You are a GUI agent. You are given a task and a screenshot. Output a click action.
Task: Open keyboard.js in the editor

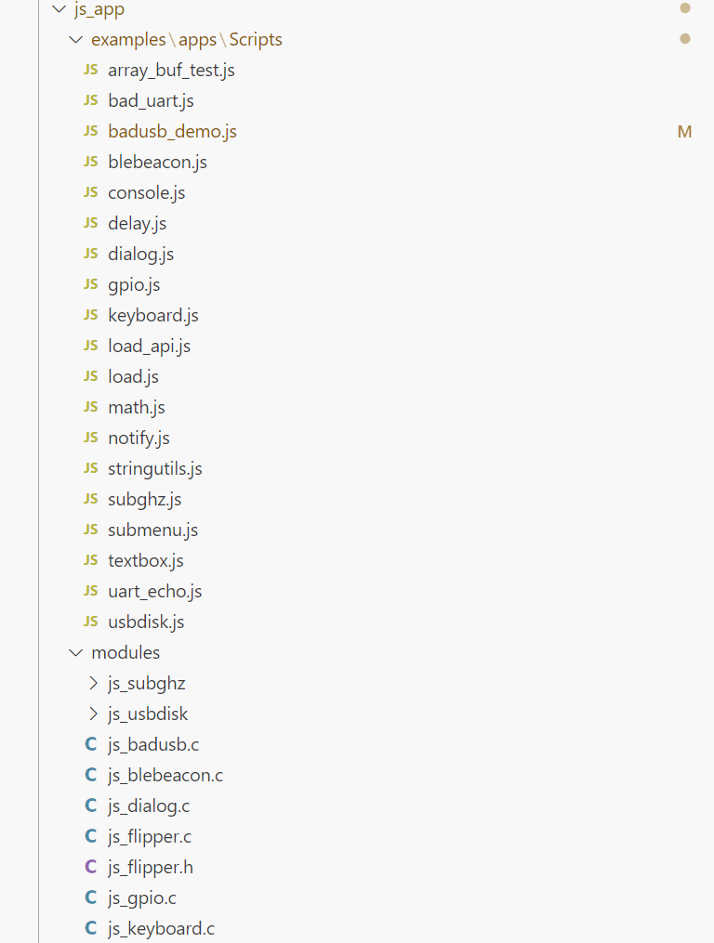point(153,316)
